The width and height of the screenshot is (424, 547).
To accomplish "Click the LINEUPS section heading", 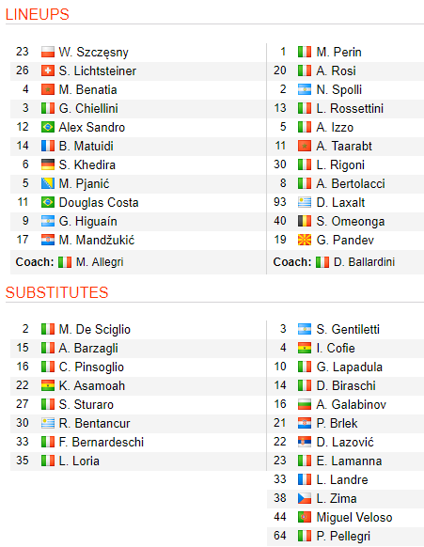I will [38, 14].
